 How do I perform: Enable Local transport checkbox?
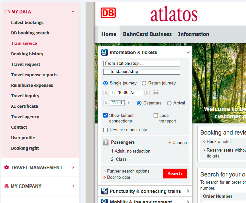coord(156,115)
